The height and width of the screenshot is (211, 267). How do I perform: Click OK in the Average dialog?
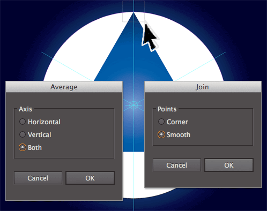point(90,178)
